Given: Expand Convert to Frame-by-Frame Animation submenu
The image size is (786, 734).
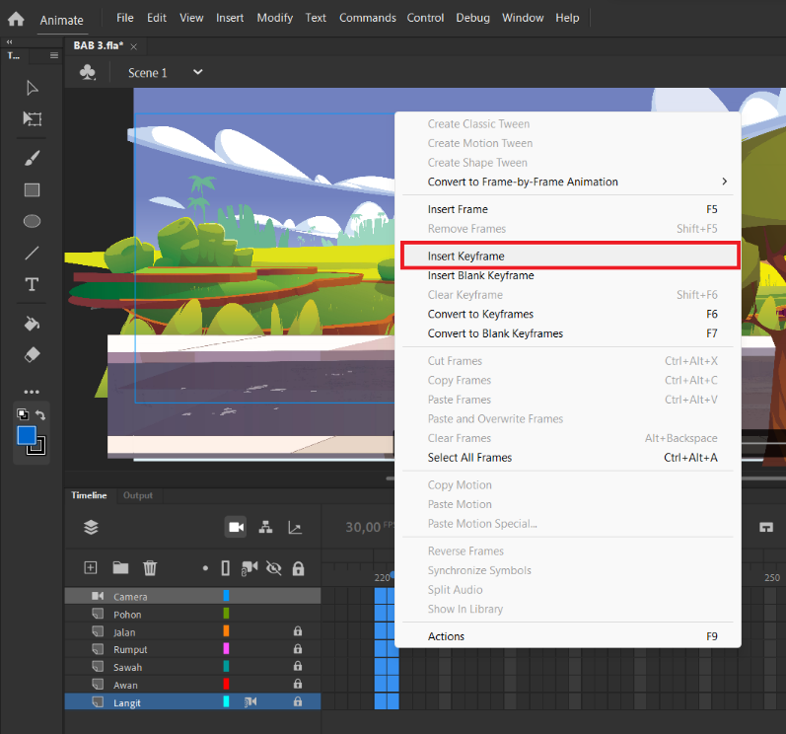Looking at the screenshot, I should pyautogui.click(x=724, y=182).
